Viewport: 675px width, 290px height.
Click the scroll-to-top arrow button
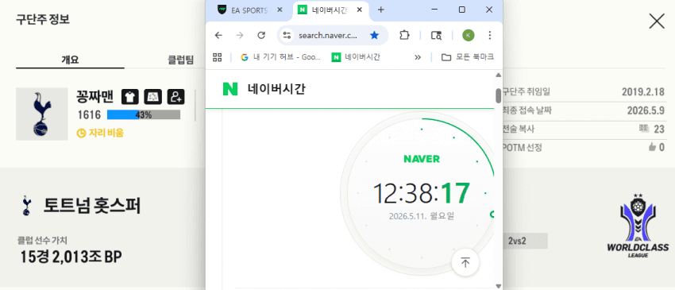[465, 262]
